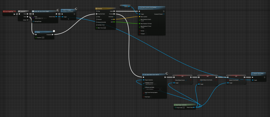Click the Return Value pin on Get Player Controller
The height and width of the screenshot is (117, 270).
pyautogui.click(x=194, y=107)
